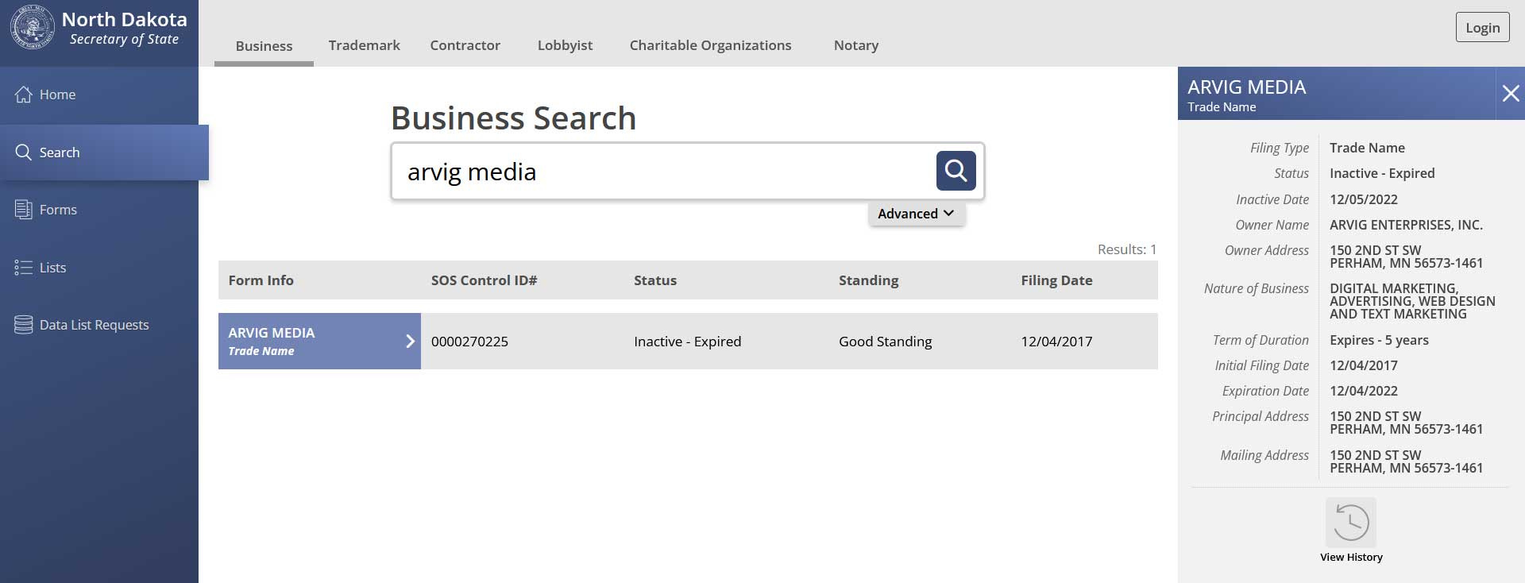Screen dimensions: 1525x583
Task: Click owner name ARVIG ENTERPRISES, INC.
Action: click(1406, 225)
